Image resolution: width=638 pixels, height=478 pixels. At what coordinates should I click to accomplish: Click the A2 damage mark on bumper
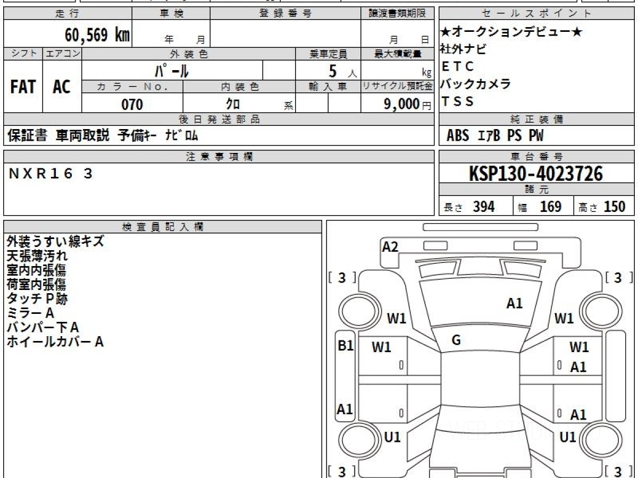tap(390, 246)
